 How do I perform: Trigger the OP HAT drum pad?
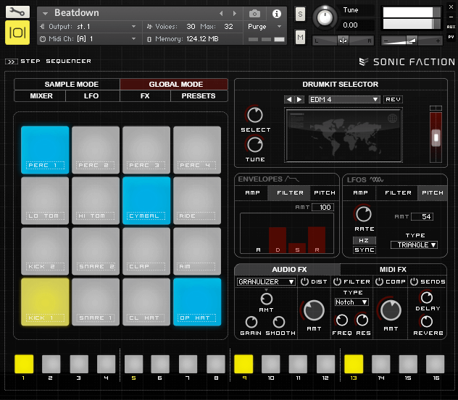click(x=197, y=302)
